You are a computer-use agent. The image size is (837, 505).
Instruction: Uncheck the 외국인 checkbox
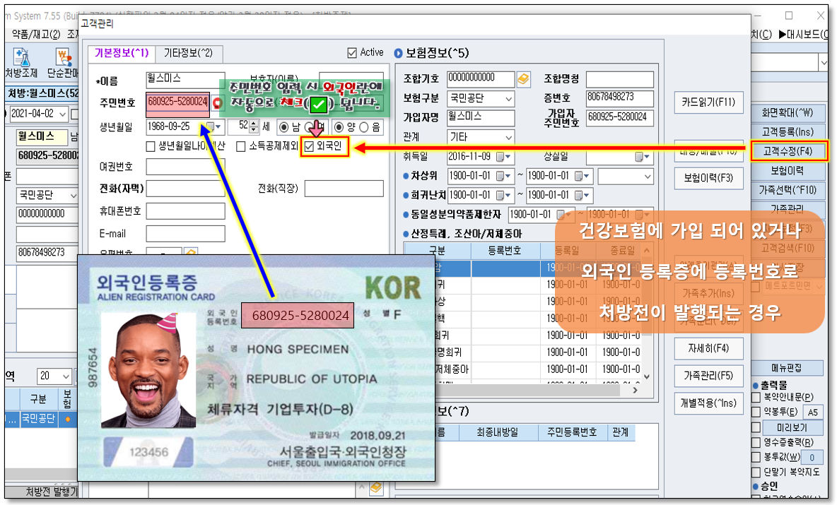(x=309, y=147)
